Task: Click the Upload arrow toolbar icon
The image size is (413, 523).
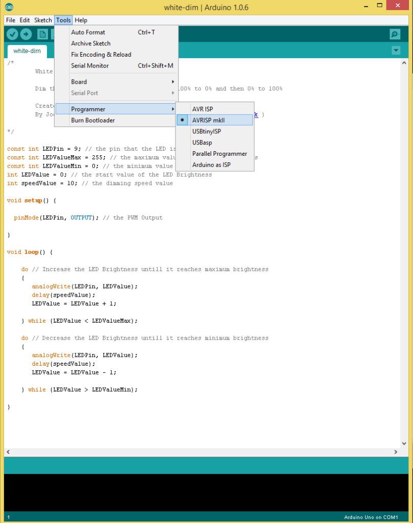Action: [25, 34]
